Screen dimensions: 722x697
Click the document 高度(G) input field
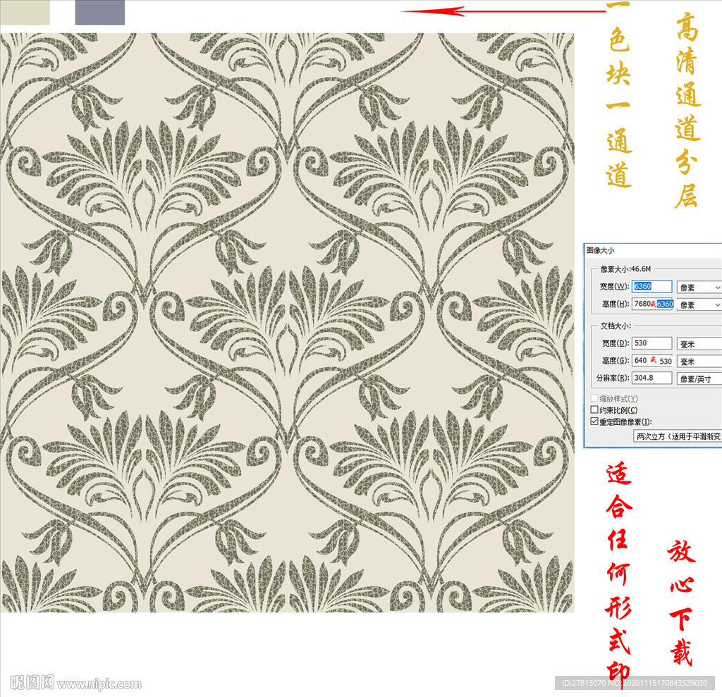pos(651,360)
